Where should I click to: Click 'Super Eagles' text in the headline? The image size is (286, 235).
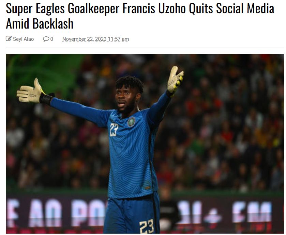[35, 9]
